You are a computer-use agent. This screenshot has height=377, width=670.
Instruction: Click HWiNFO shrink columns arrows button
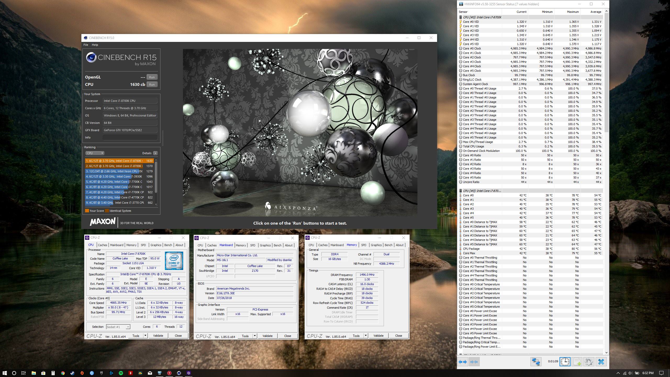point(474,362)
